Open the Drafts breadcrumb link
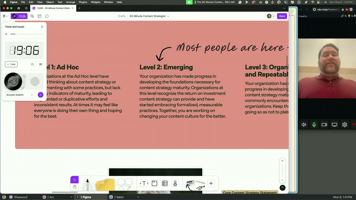Viewport: 356px width, 200px height. (122, 16)
